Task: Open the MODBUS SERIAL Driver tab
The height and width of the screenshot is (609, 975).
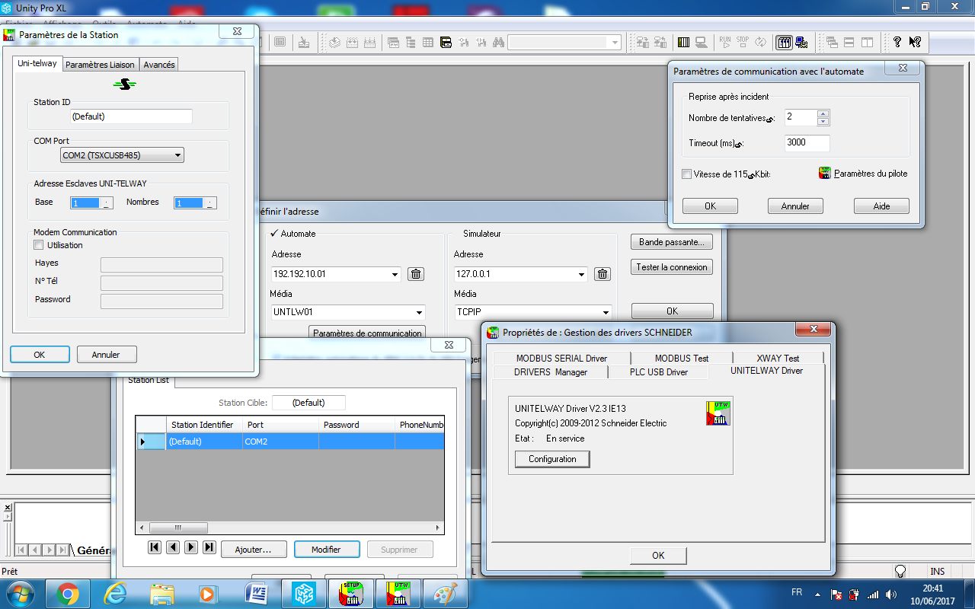Action: point(561,358)
